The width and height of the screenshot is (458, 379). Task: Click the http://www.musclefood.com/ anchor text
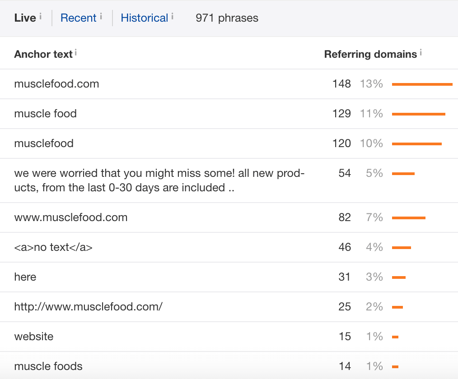click(x=88, y=307)
